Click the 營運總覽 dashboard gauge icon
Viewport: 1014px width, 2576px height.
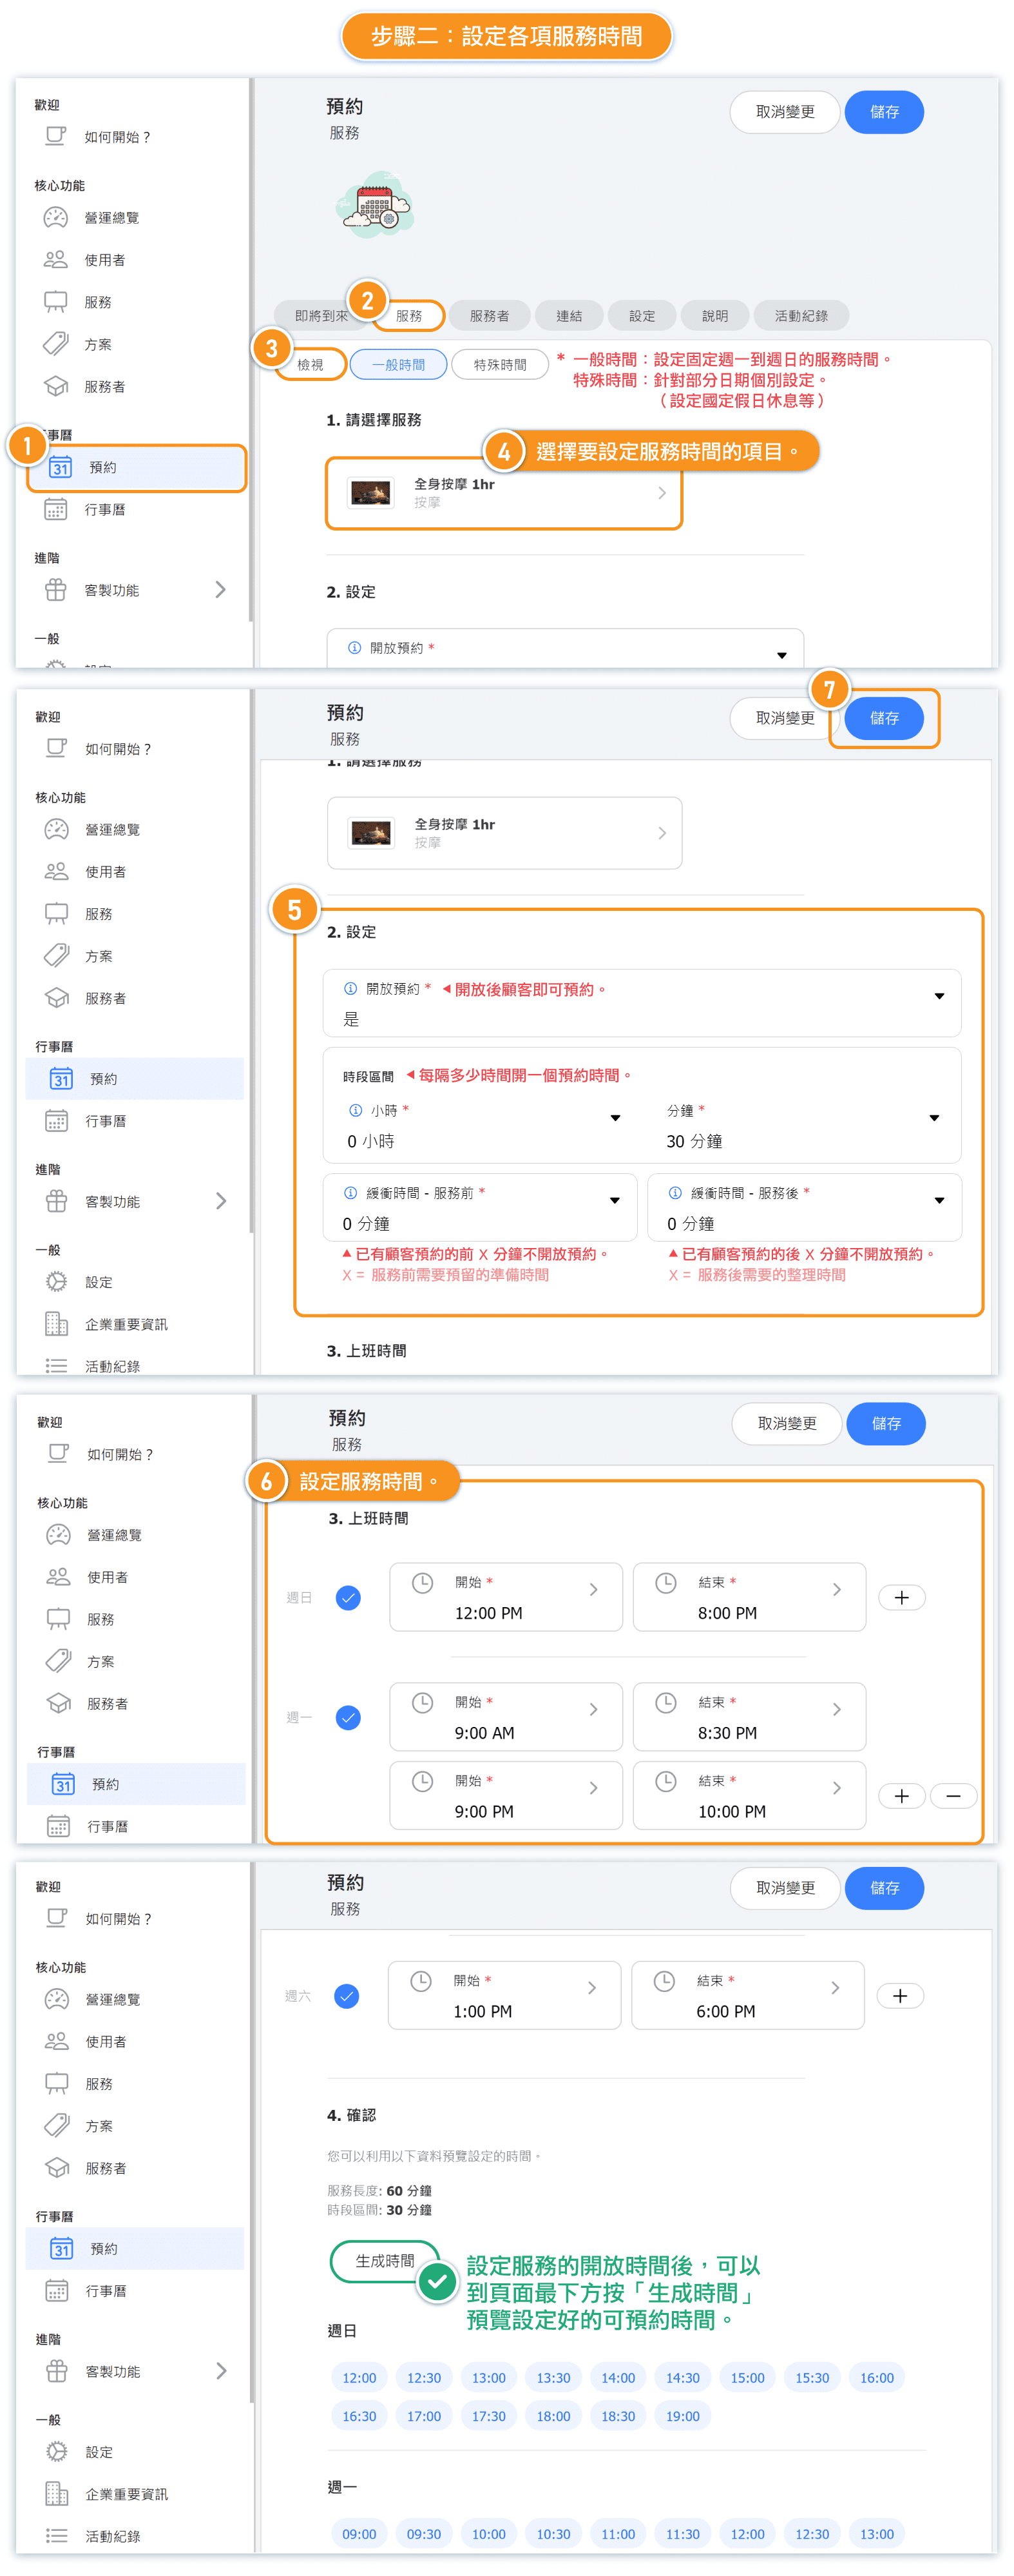click(x=56, y=218)
